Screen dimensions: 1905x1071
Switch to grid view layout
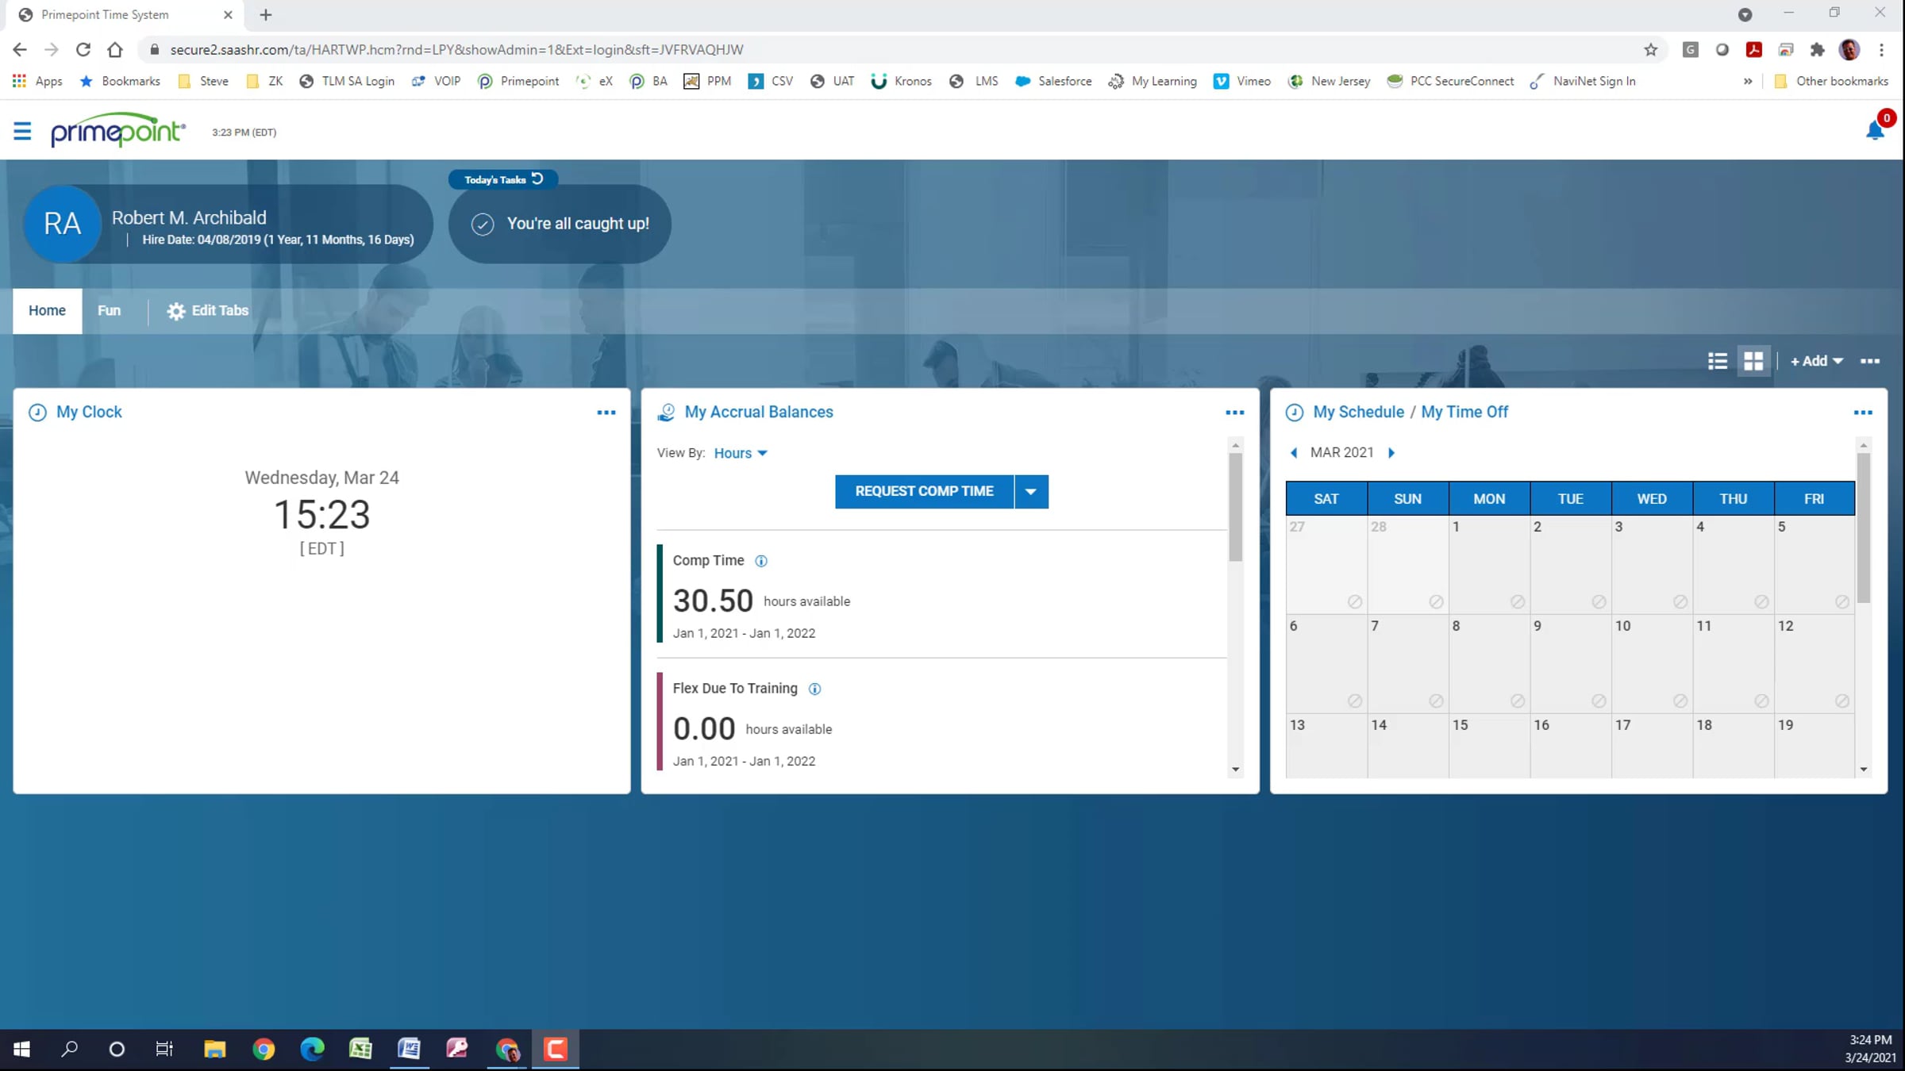(1753, 361)
